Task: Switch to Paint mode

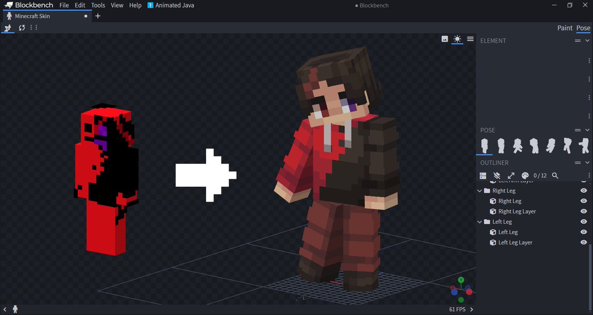Action: tap(565, 28)
